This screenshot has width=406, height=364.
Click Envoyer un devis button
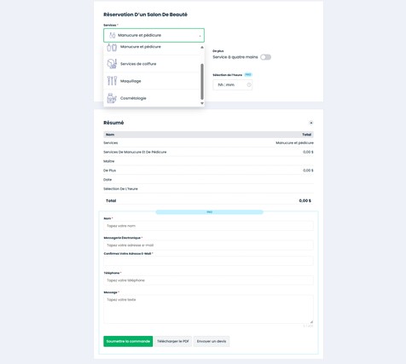[x=212, y=341]
